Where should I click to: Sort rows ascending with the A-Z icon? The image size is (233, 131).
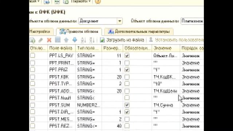[x=83, y=40]
